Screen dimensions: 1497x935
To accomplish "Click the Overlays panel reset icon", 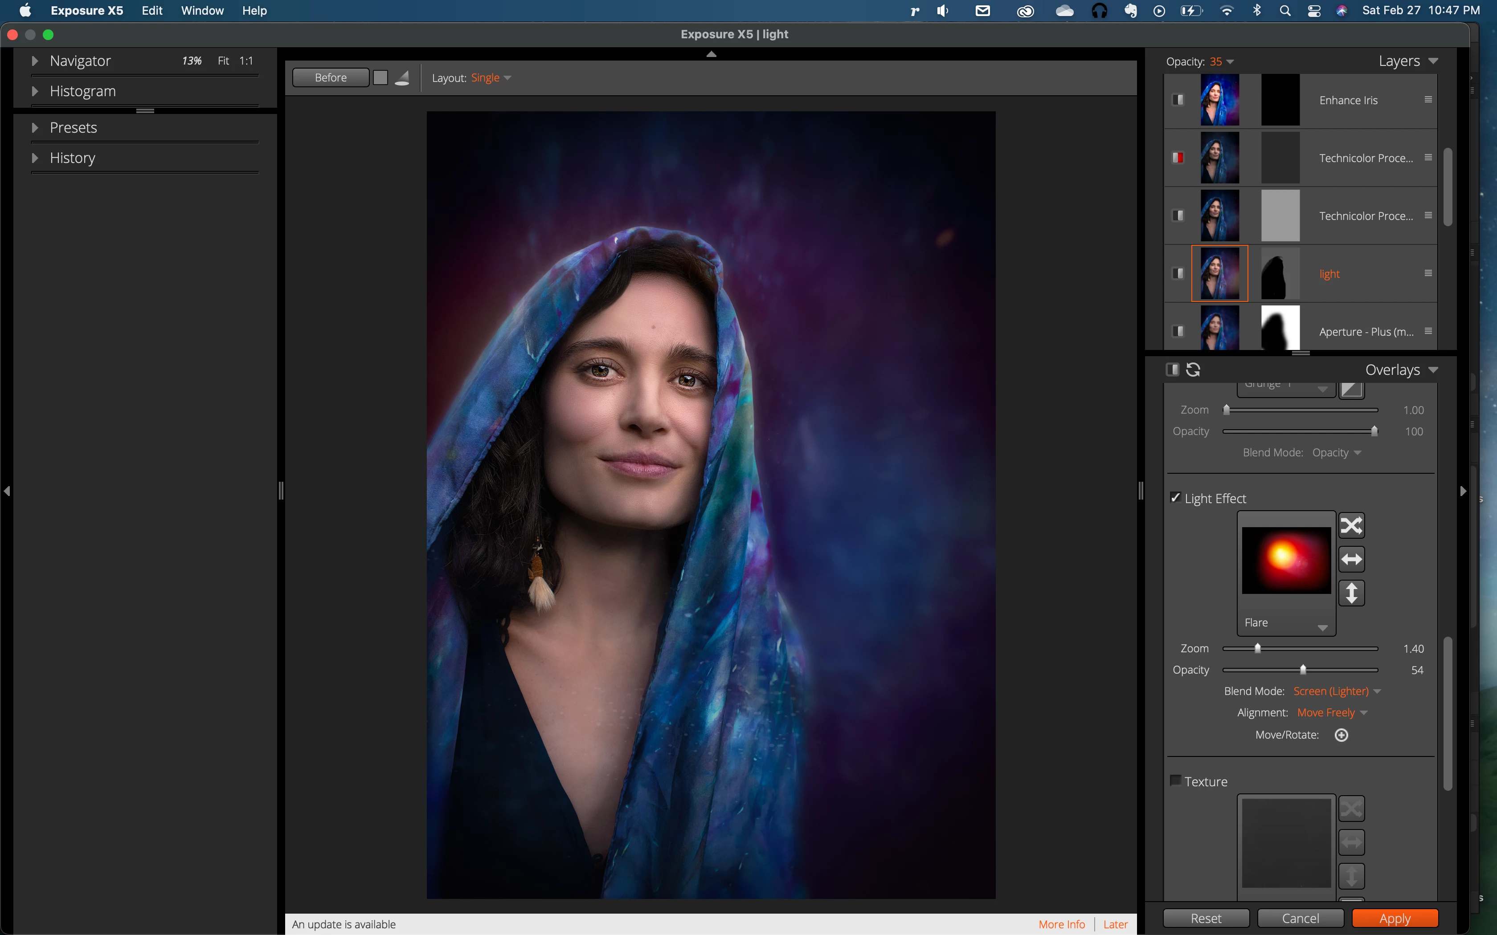I will tap(1193, 370).
